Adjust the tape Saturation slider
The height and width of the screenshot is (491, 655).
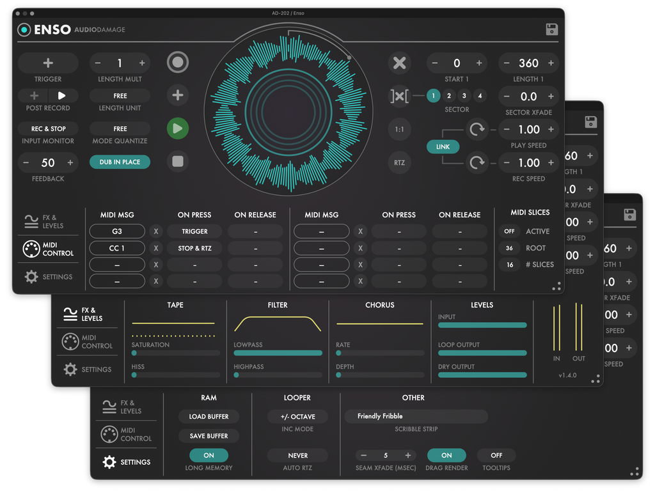pyautogui.click(x=175, y=353)
